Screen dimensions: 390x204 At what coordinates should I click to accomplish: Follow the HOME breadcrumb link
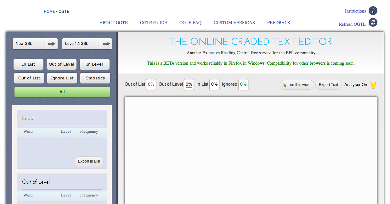click(x=49, y=12)
